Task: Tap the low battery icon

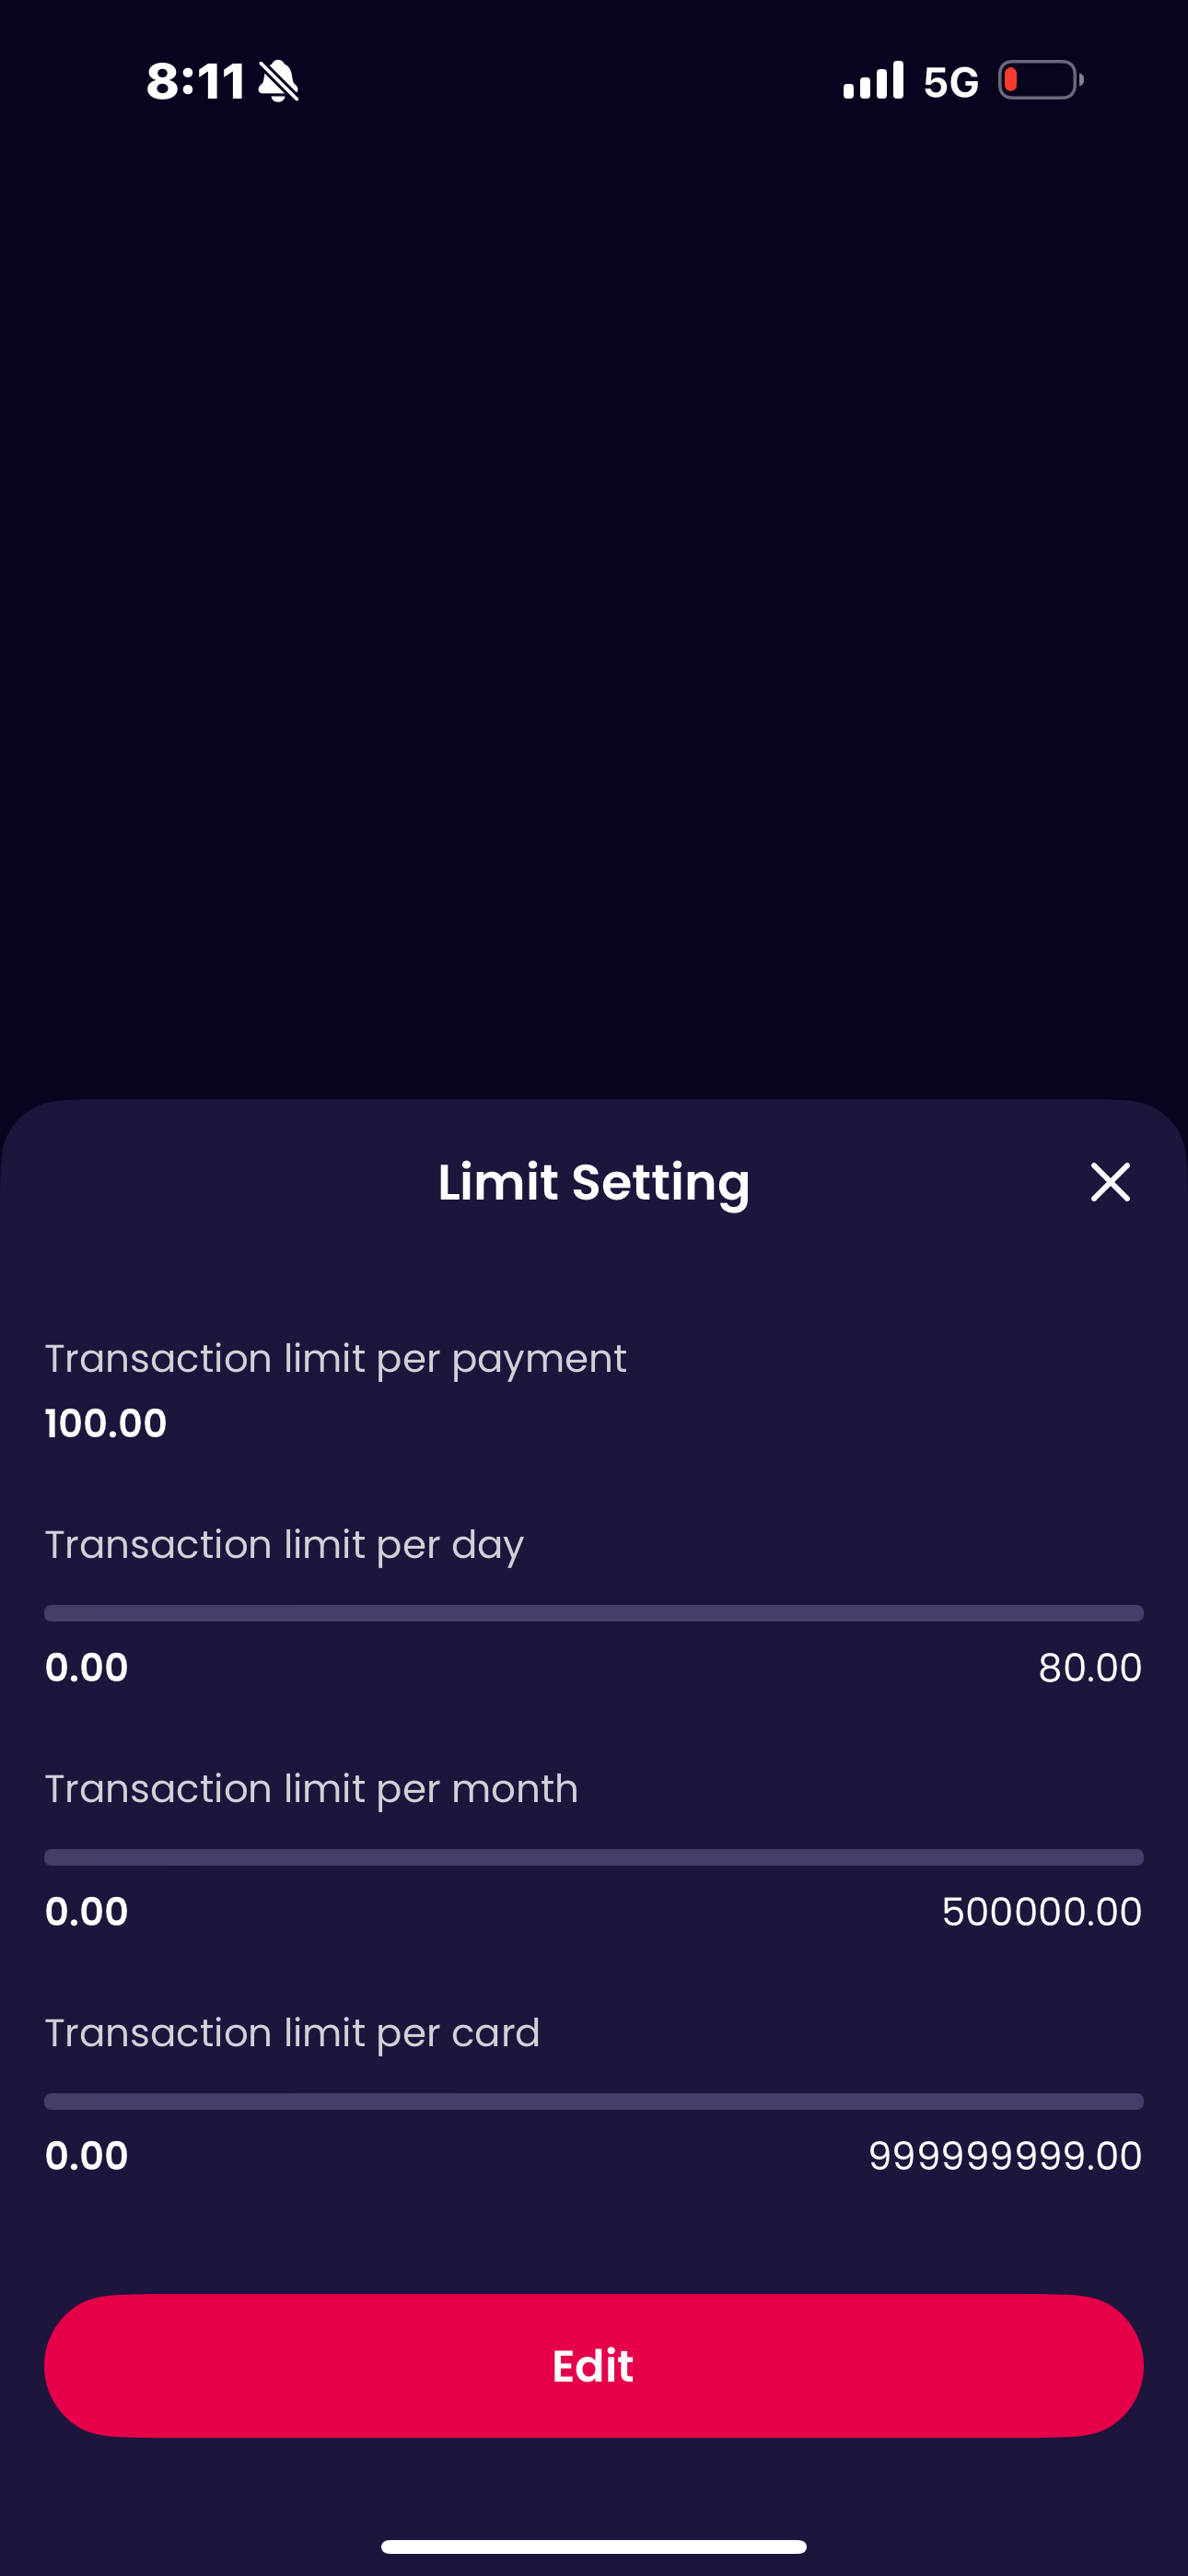Action: click(1040, 80)
